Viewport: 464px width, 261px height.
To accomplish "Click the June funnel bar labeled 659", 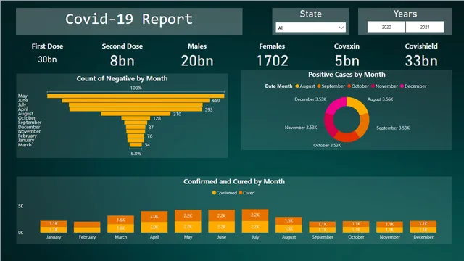I will [136, 101].
